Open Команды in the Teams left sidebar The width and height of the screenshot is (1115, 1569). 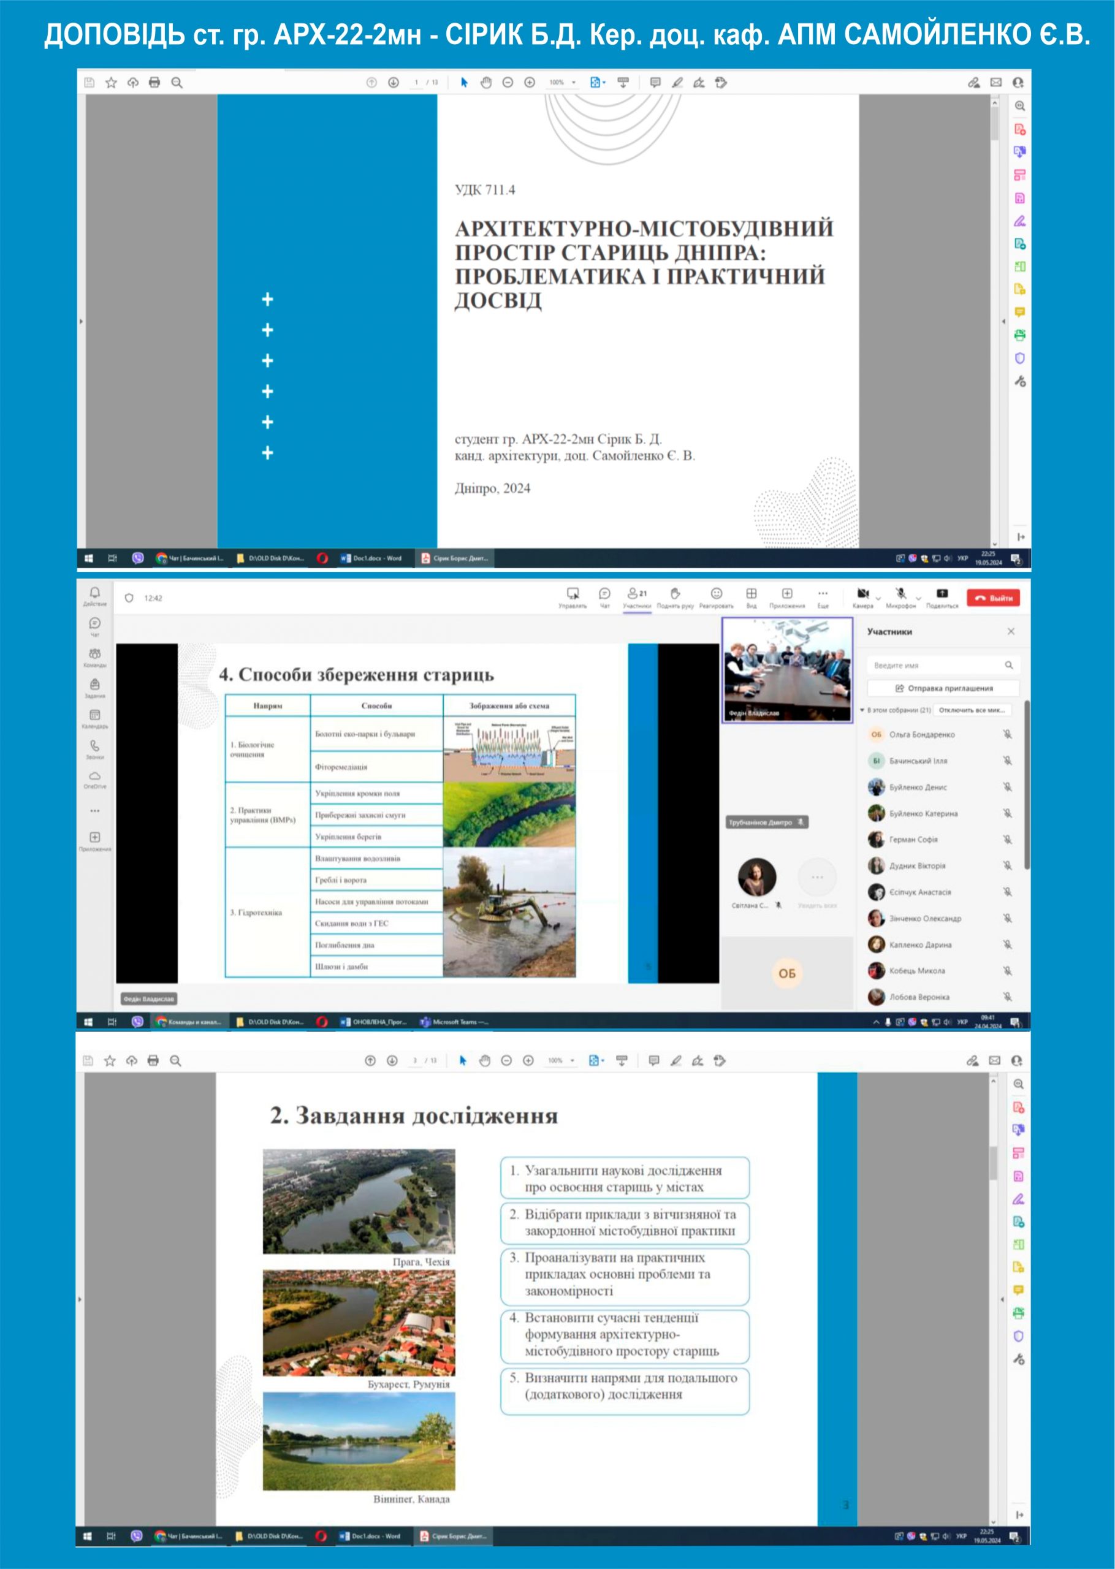click(95, 658)
